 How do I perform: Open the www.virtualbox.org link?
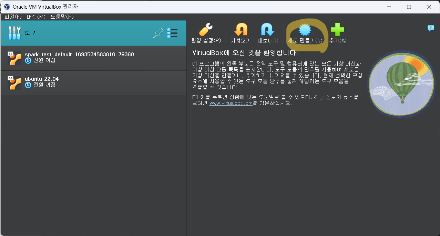231,103
